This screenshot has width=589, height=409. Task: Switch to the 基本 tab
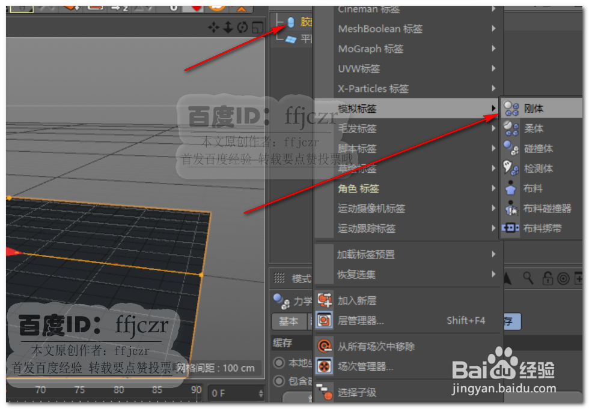288,321
